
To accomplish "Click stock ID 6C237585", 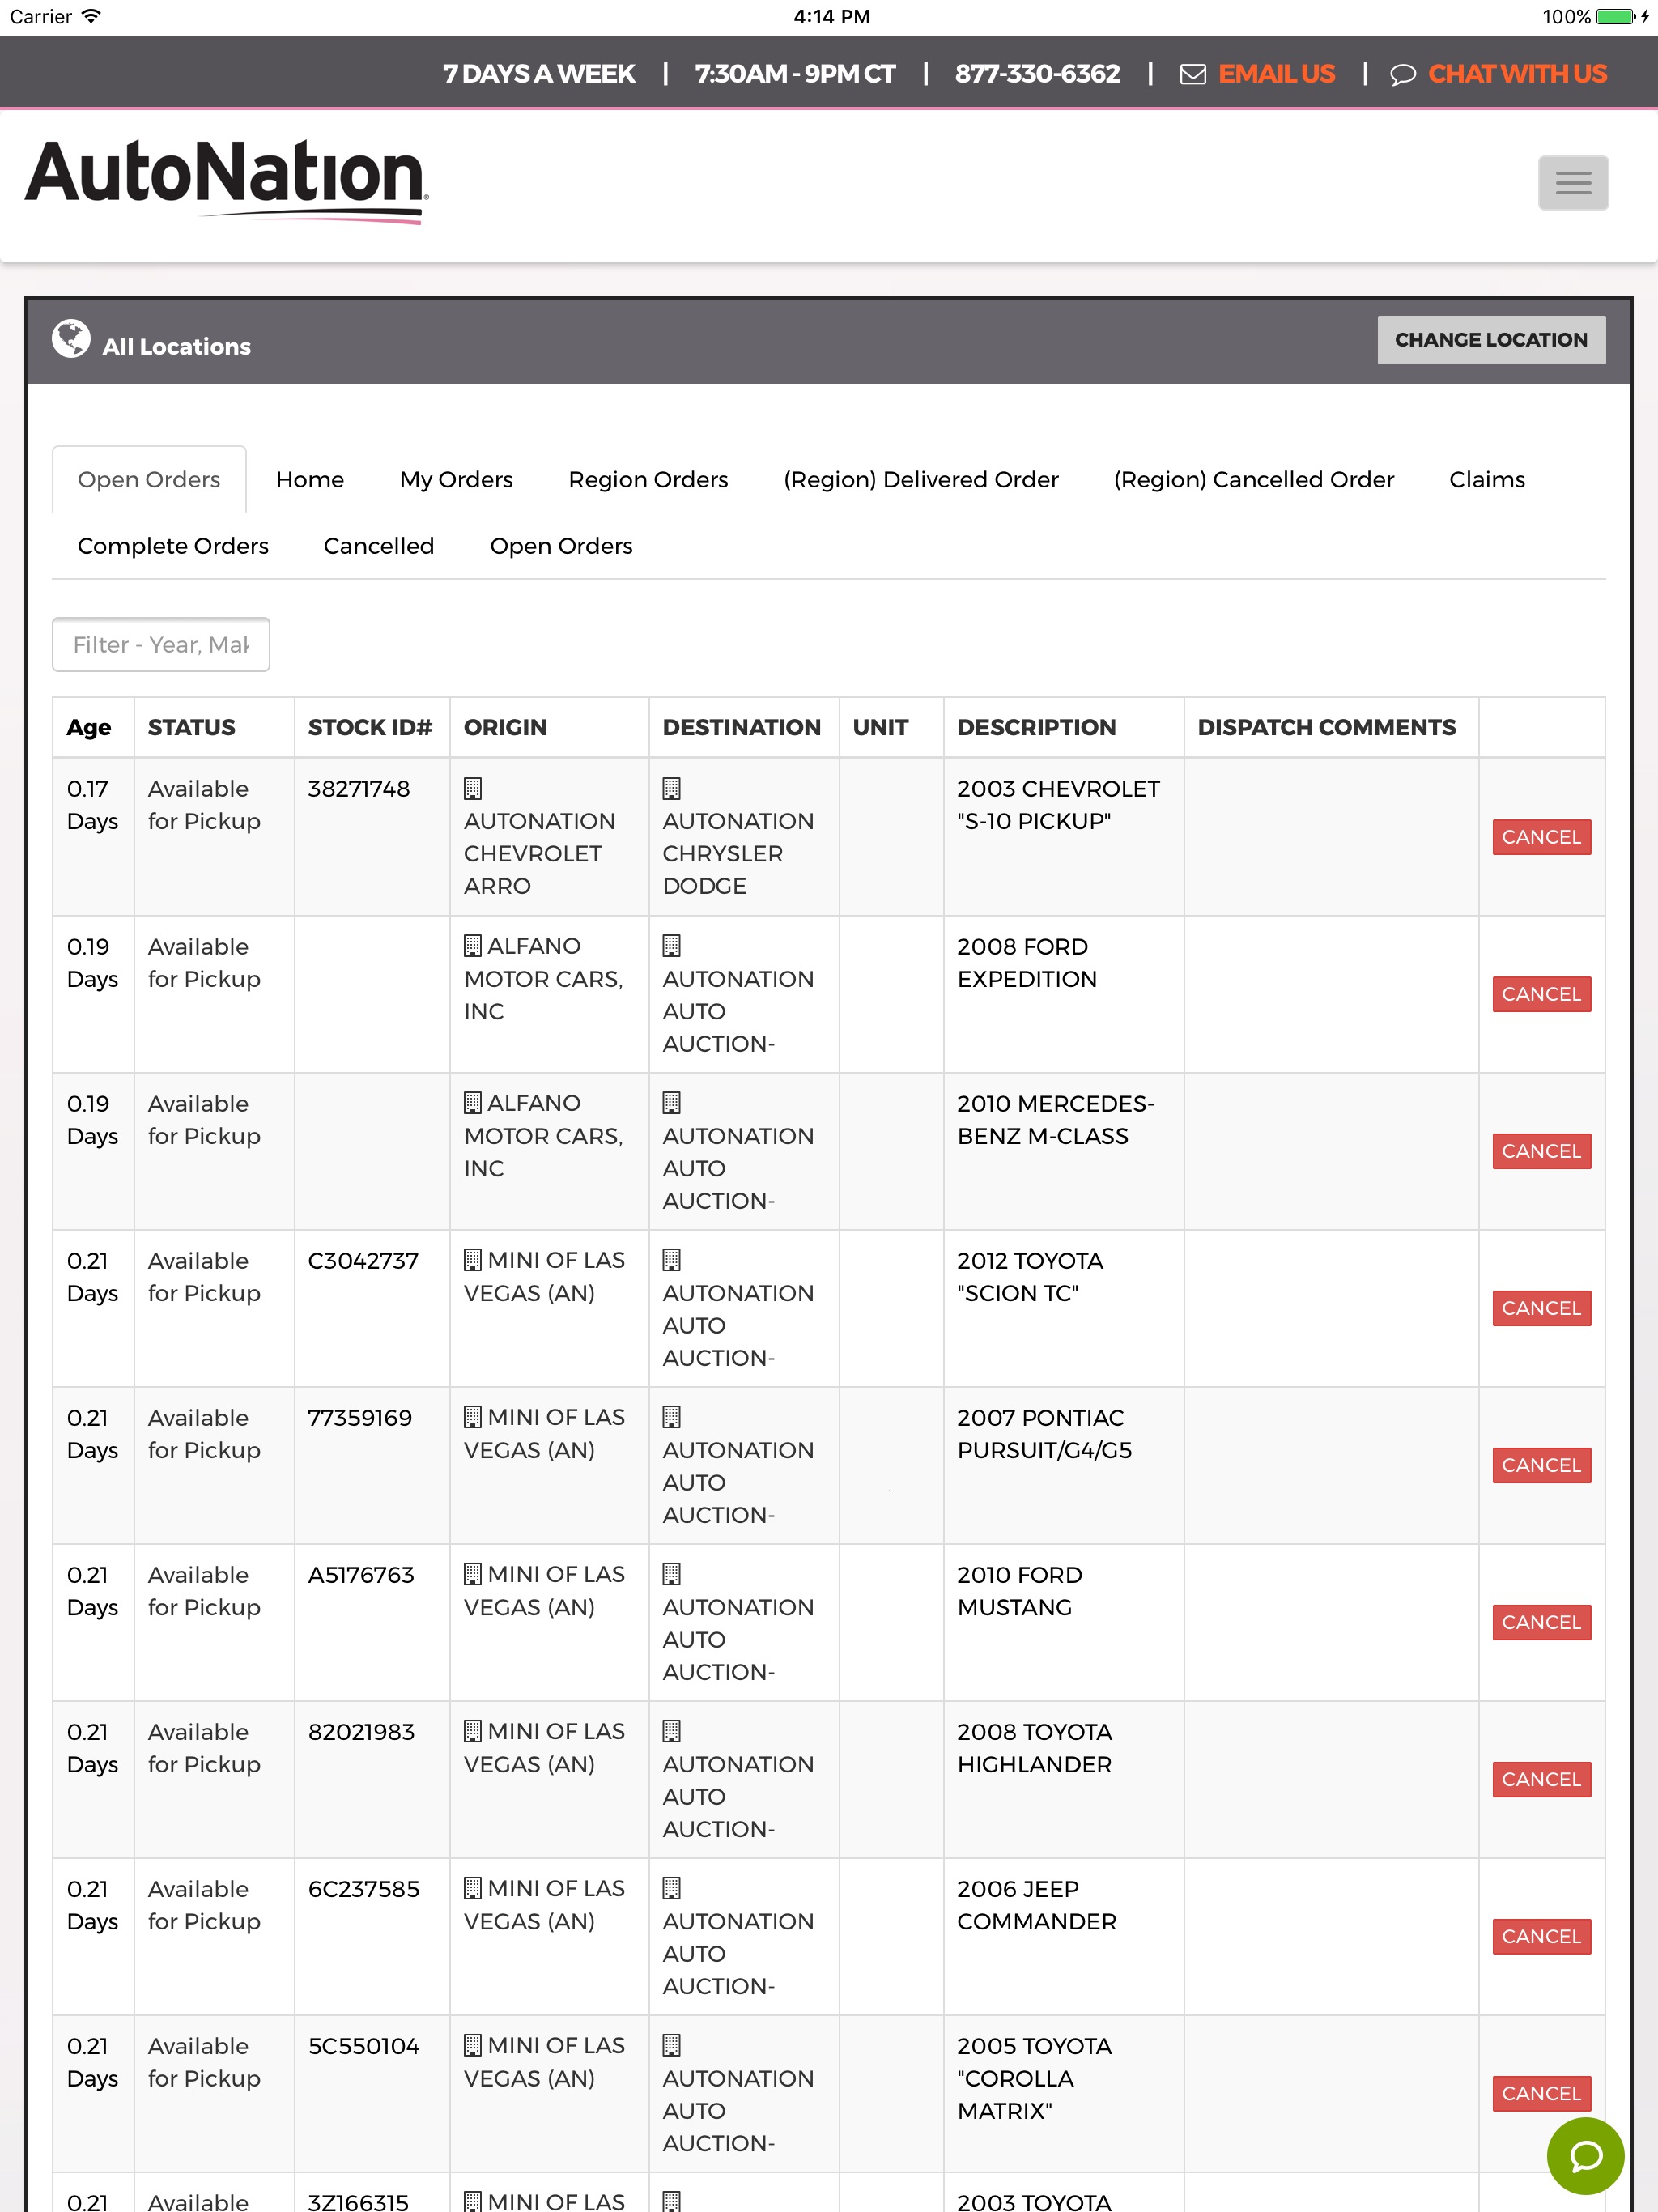I will [364, 1889].
